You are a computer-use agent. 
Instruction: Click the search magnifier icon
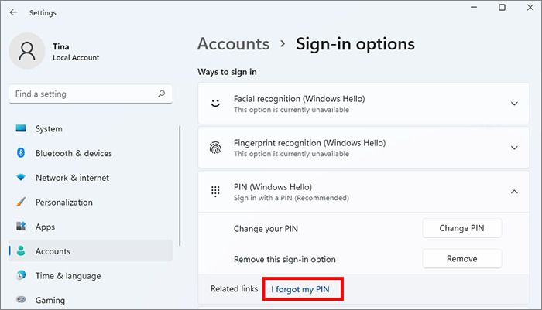161,94
